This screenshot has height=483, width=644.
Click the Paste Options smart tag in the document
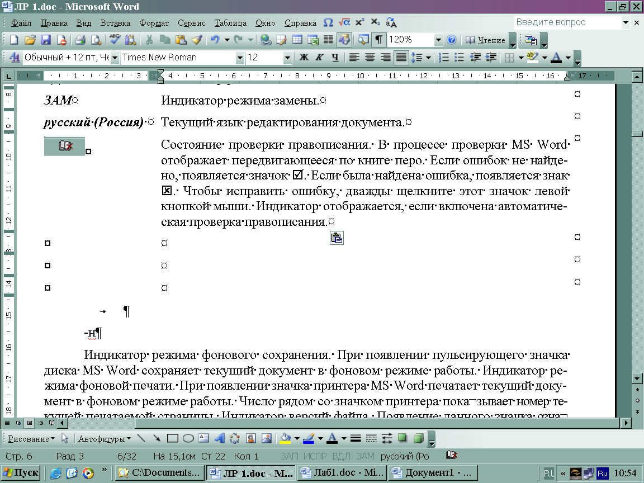pyautogui.click(x=337, y=238)
